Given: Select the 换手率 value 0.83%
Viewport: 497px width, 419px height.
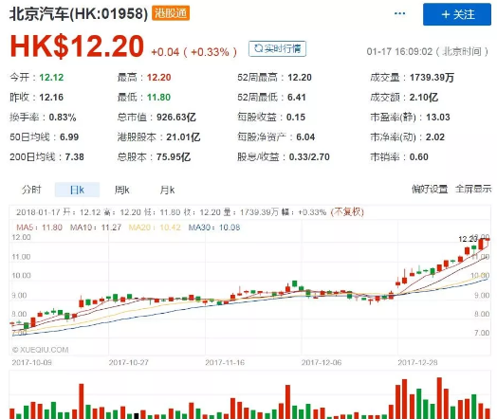Looking at the screenshot, I should coord(63,118).
